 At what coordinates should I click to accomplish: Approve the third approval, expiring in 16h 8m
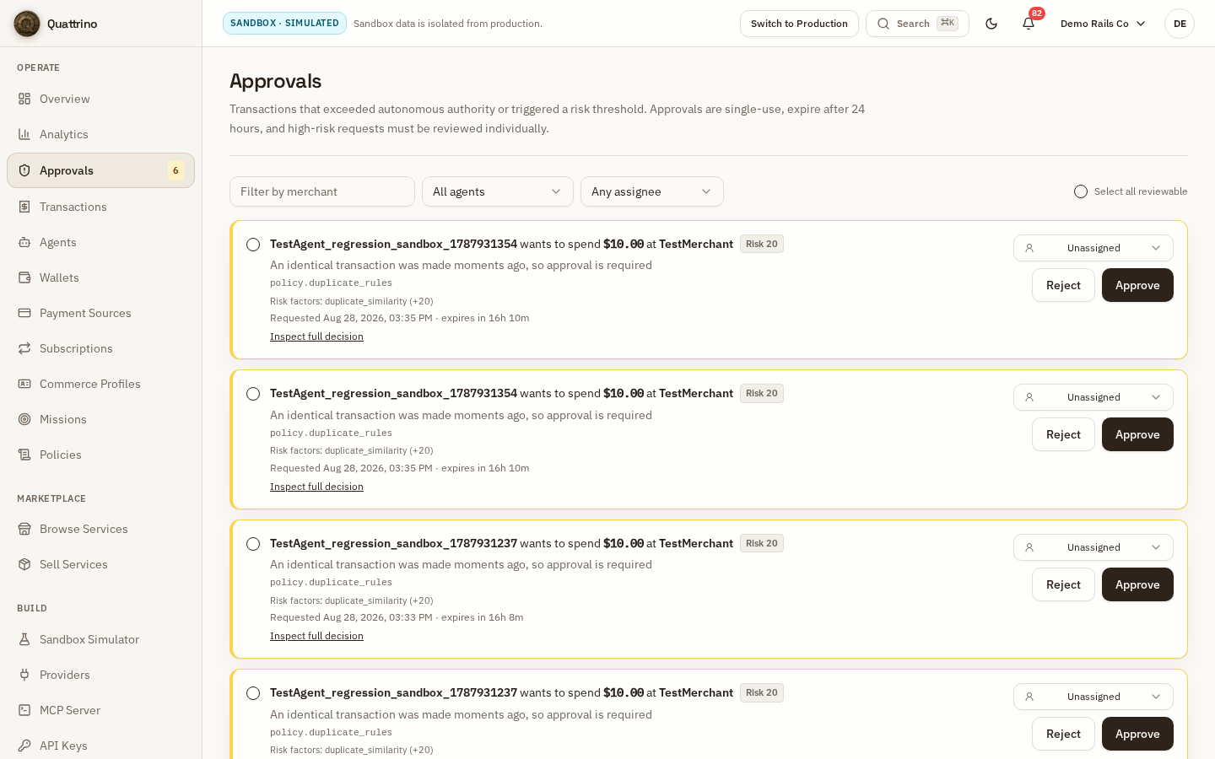point(1137,584)
